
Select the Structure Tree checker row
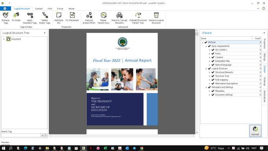(231, 76)
